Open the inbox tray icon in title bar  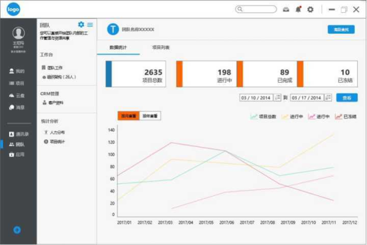(x=286, y=9)
